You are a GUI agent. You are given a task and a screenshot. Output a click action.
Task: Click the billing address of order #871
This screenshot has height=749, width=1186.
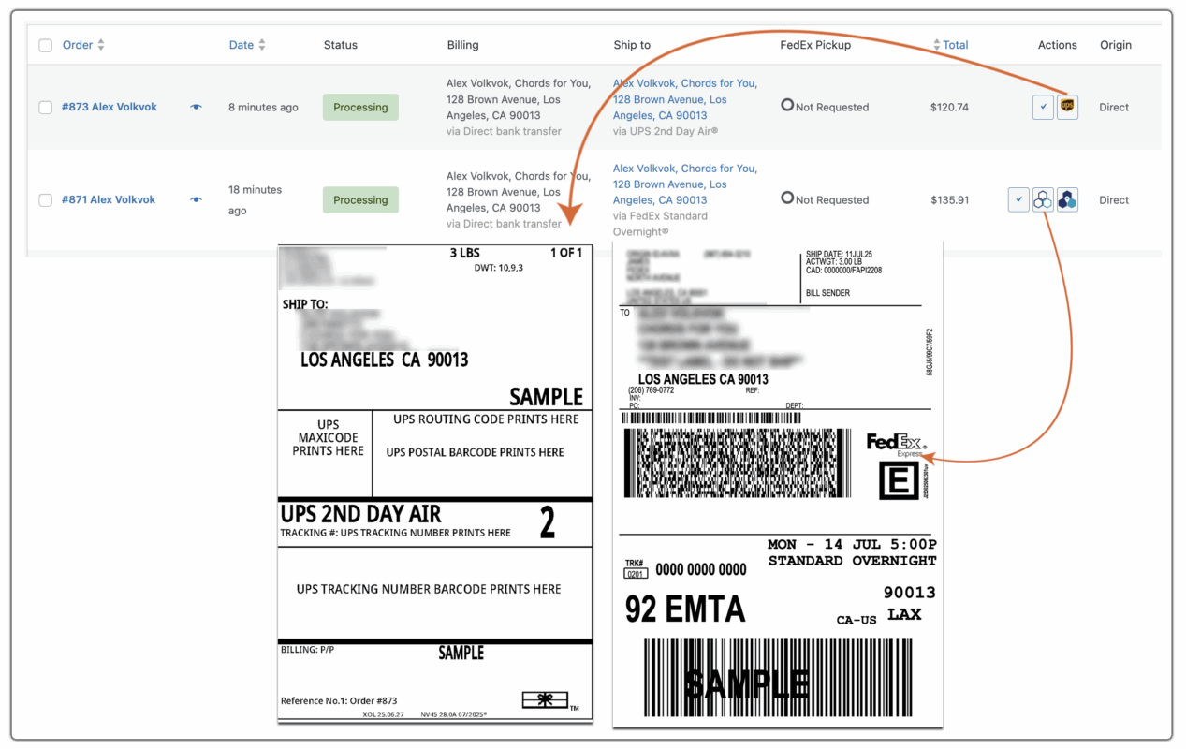pos(519,192)
